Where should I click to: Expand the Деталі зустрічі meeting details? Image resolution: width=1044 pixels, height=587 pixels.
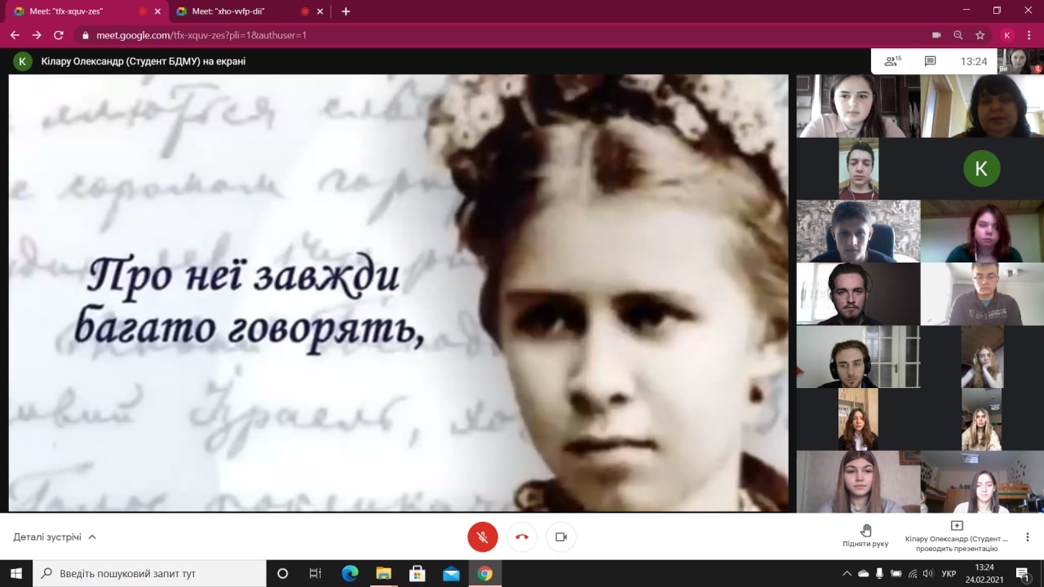click(x=55, y=537)
